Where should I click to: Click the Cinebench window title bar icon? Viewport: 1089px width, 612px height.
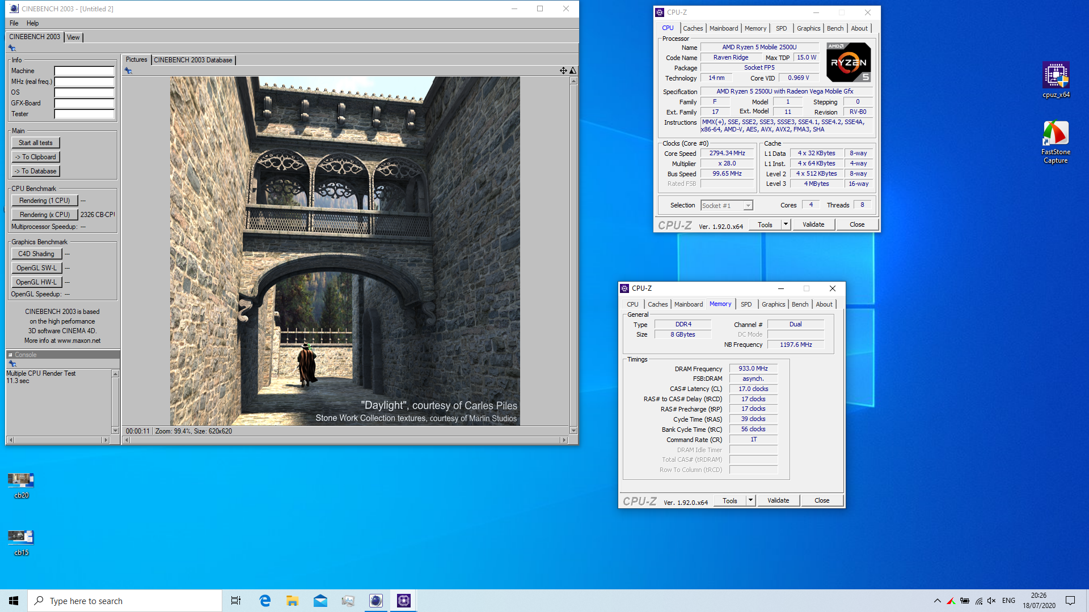point(14,8)
